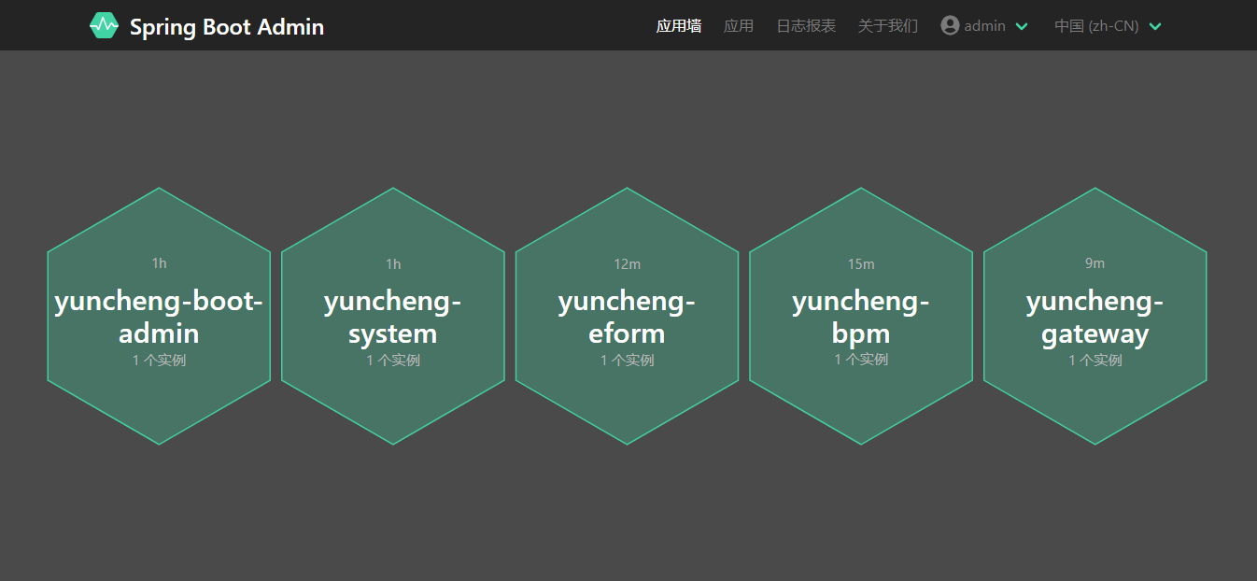
Task: Click the 12m uptime label on yuncheng-eform
Action: coord(627,263)
